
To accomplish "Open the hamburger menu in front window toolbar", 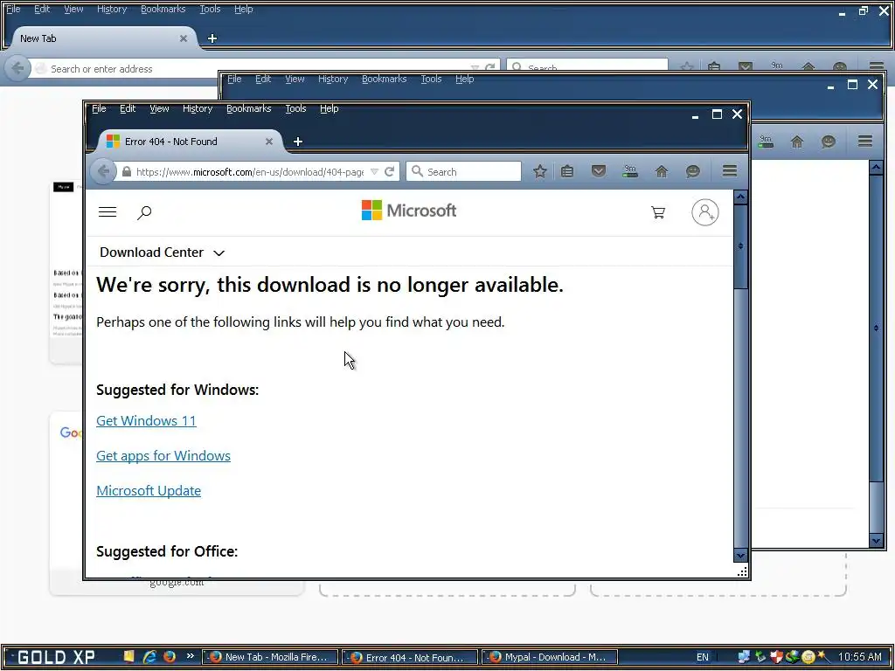I will (729, 171).
